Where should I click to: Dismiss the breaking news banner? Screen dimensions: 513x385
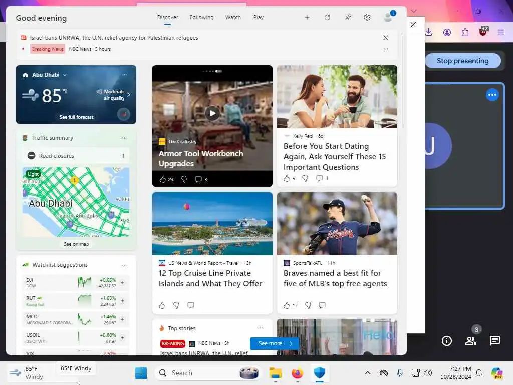[386, 38]
